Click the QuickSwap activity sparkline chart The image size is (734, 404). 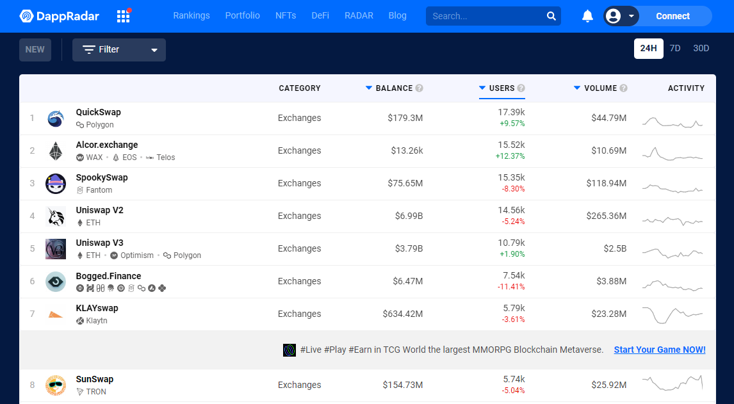tap(673, 122)
